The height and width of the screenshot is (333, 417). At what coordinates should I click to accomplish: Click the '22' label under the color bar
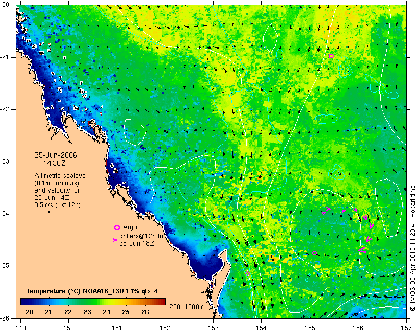coord(68,312)
